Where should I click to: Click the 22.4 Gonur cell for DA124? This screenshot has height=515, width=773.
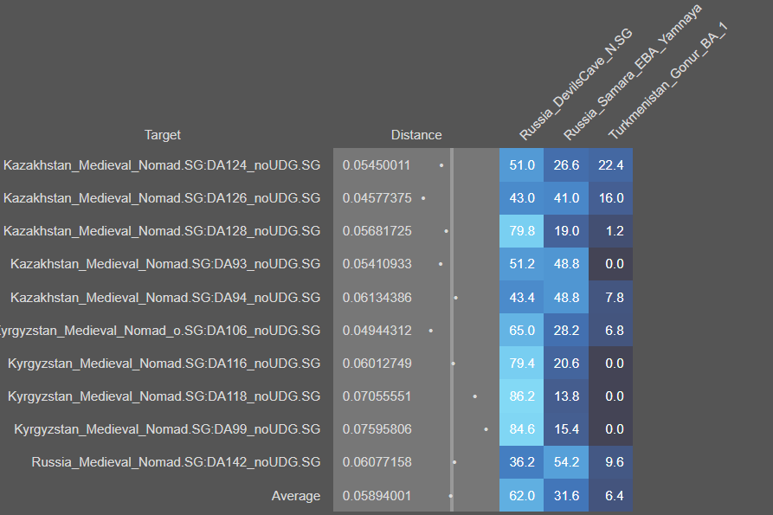click(611, 165)
